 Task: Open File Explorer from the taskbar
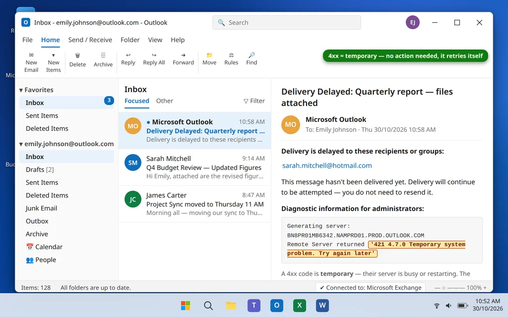[x=231, y=305]
